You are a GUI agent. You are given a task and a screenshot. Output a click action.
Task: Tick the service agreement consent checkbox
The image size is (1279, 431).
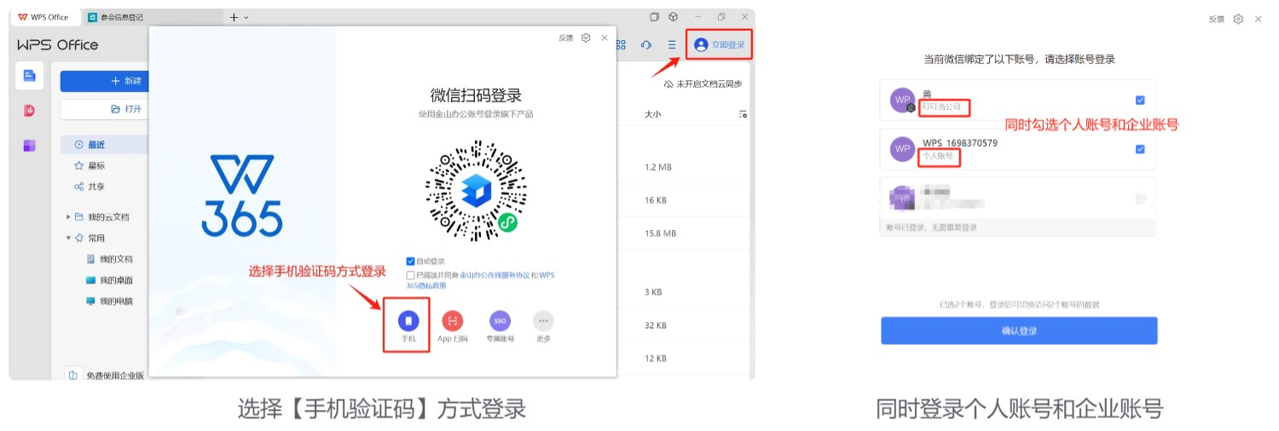(x=411, y=275)
